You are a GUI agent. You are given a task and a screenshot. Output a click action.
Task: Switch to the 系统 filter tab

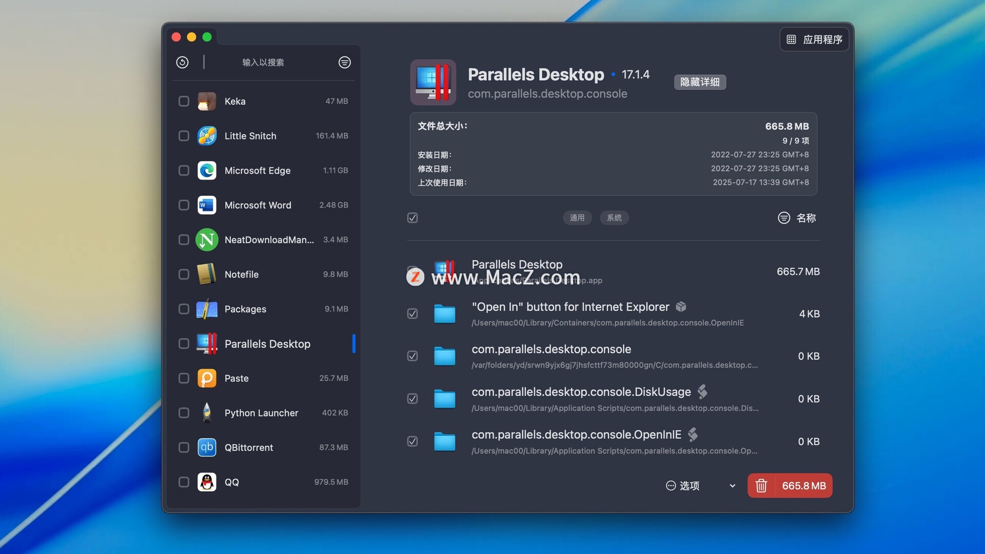pos(614,218)
